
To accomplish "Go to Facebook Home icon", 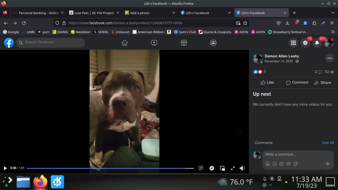I will 125,43.
